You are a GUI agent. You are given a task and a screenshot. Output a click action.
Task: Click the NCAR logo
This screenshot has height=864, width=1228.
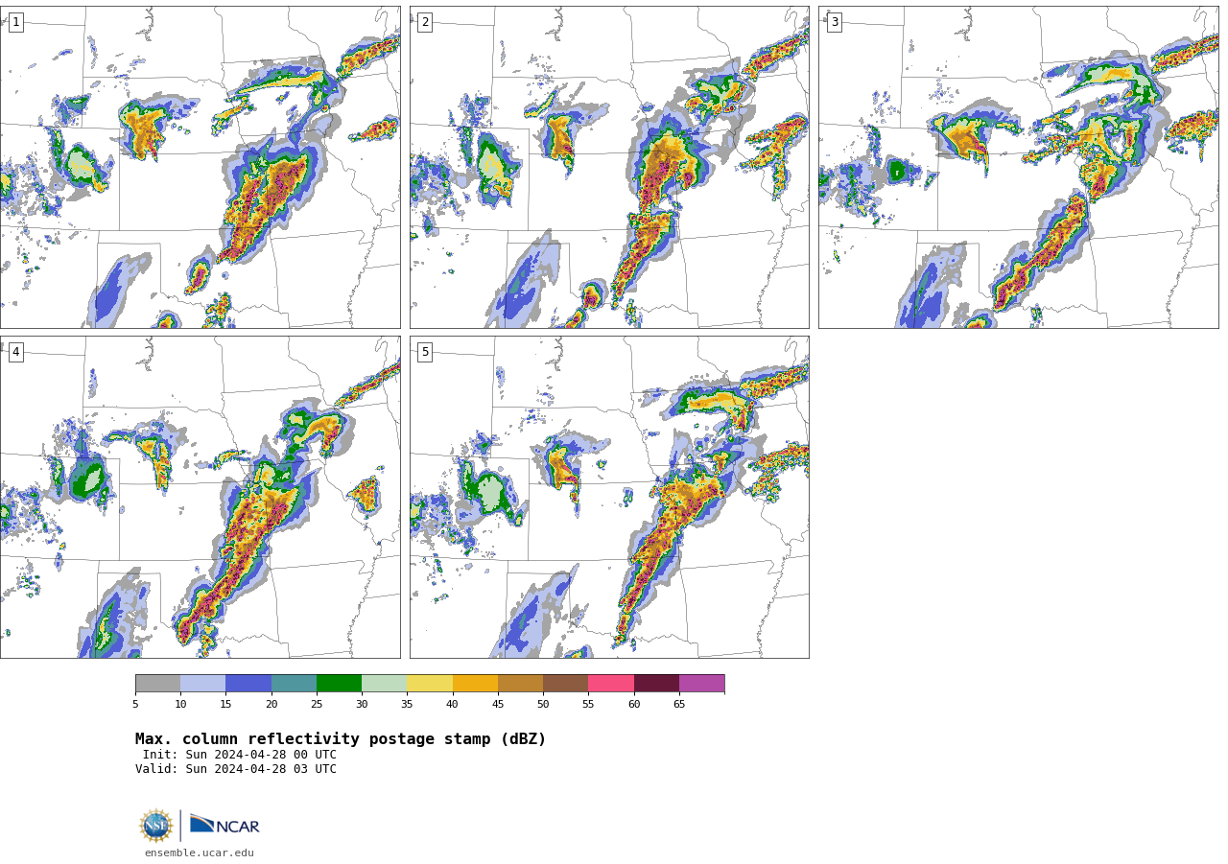224,825
